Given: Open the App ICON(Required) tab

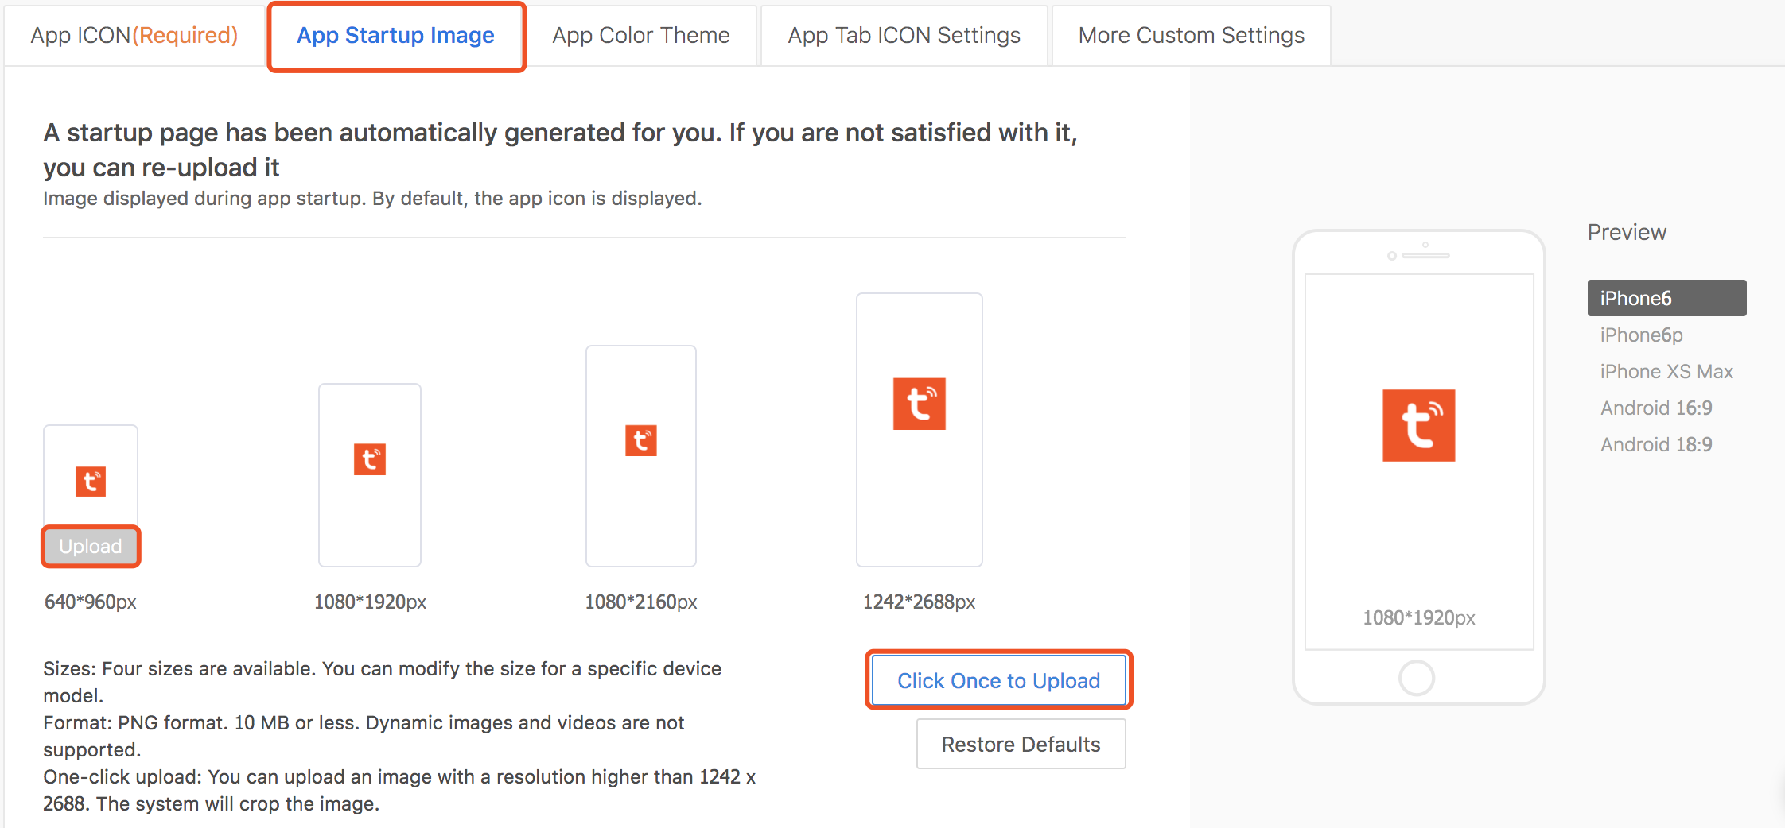Looking at the screenshot, I should [134, 36].
